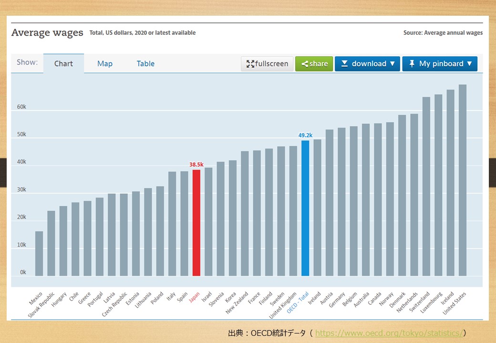Click the green share button
496x343 pixels.
pos(314,64)
